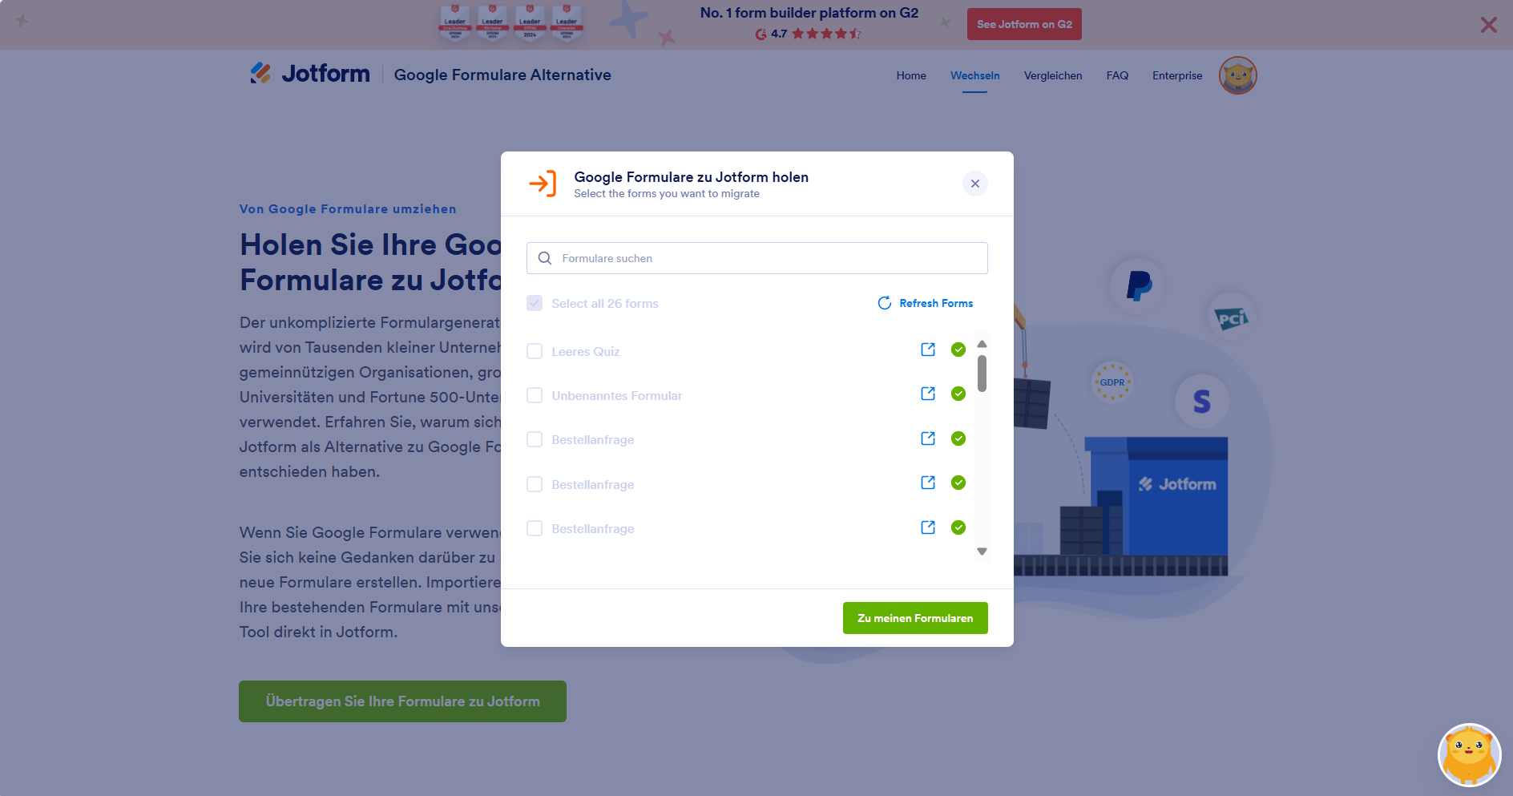This screenshot has height=796, width=1513.
Task: Go to Home in the navigation menu
Action: point(911,75)
